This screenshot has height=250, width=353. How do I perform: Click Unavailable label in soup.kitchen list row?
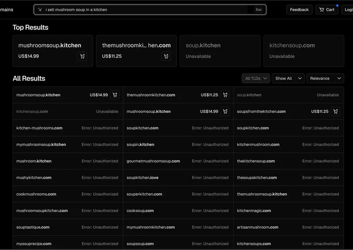[328, 95]
